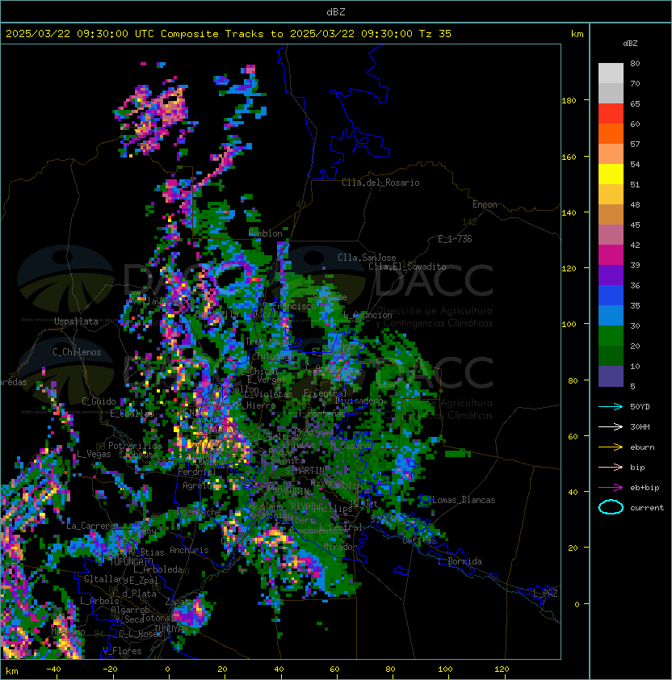
Task: Click the dBZ title at top center
Action: tap(336, 11)
